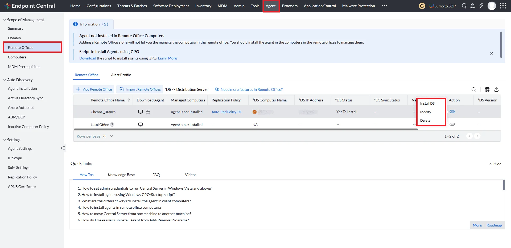Switch to the FAQ quick links tab

coord(156,175)
